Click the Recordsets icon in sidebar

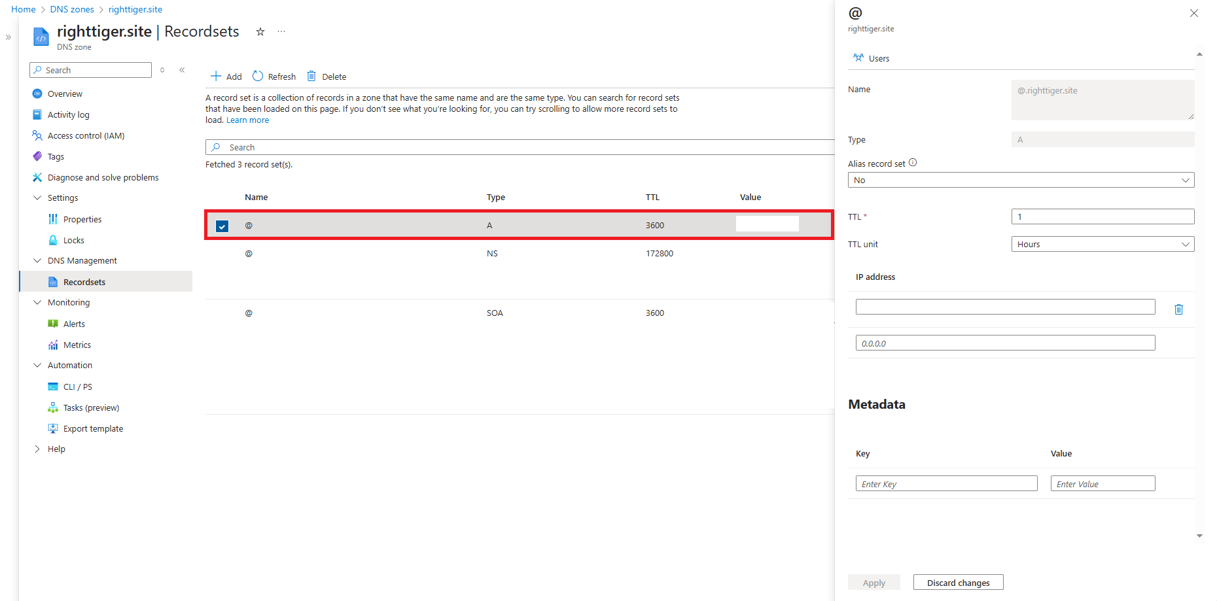[53, 282]
